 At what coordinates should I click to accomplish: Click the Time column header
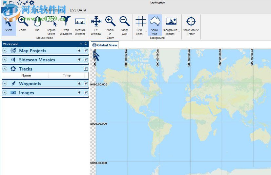(x=67, y=75)
